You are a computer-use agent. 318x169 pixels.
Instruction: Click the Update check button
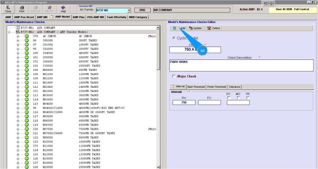pyautogui.click(x=195, y=28)
